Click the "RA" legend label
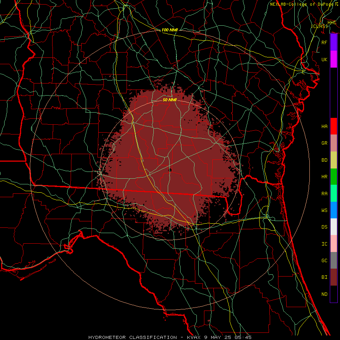340x340 pixels. [325, 194]
